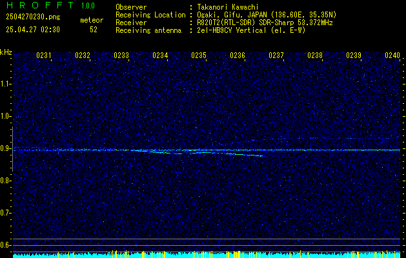Click the 0.8 kHz frequency label
This screenshot has width=406, height=258.
coord(5,181)
